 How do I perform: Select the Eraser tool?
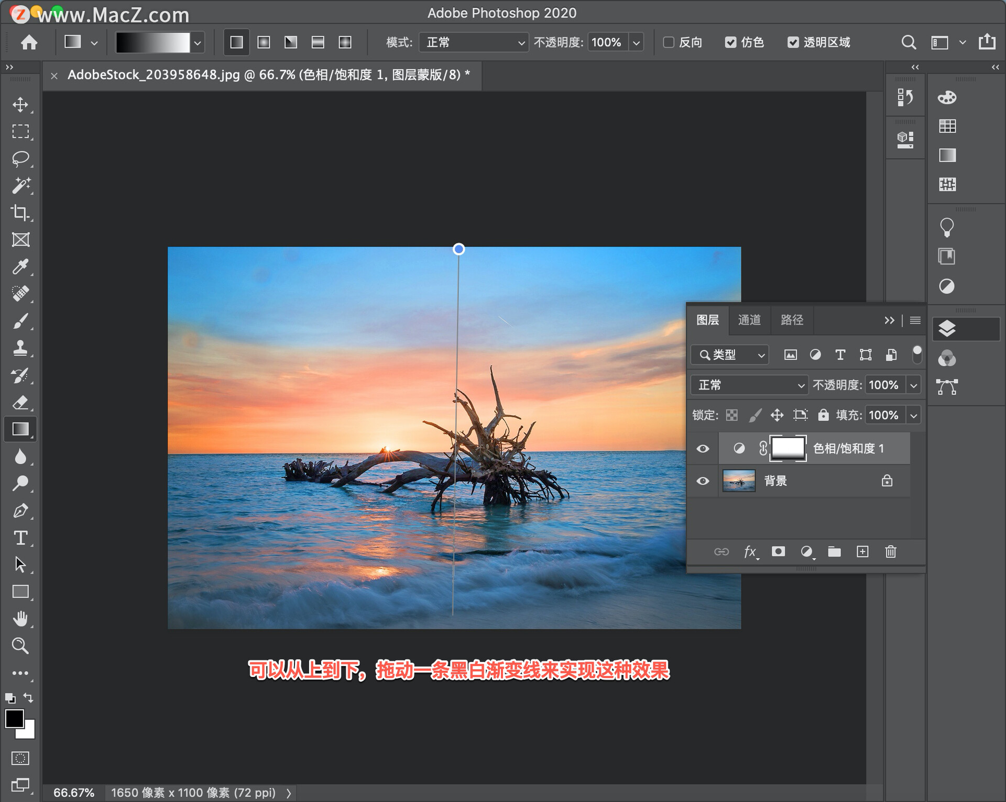[x=20, y=402]
